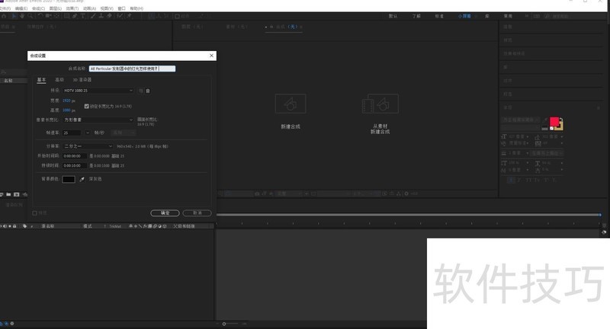Click the duration 0:00:10:00 field
Screen dimensions: 610x329
coord(75,165)
